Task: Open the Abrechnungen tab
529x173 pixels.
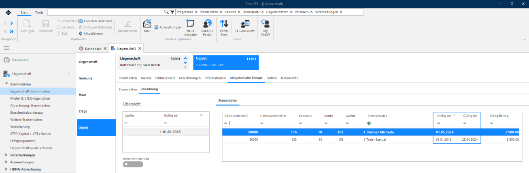Action: click(190, 78)
